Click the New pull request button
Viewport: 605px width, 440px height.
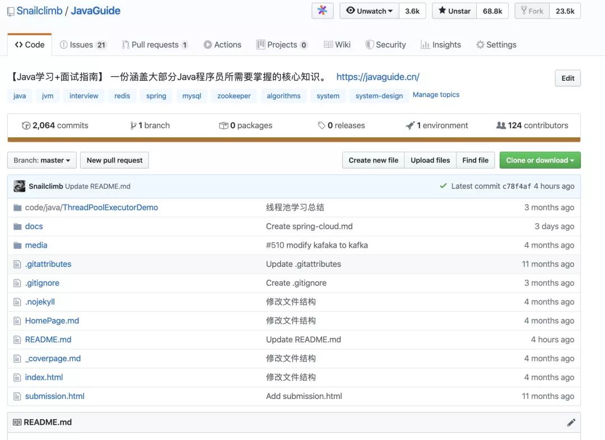click(x=115, y=160)
